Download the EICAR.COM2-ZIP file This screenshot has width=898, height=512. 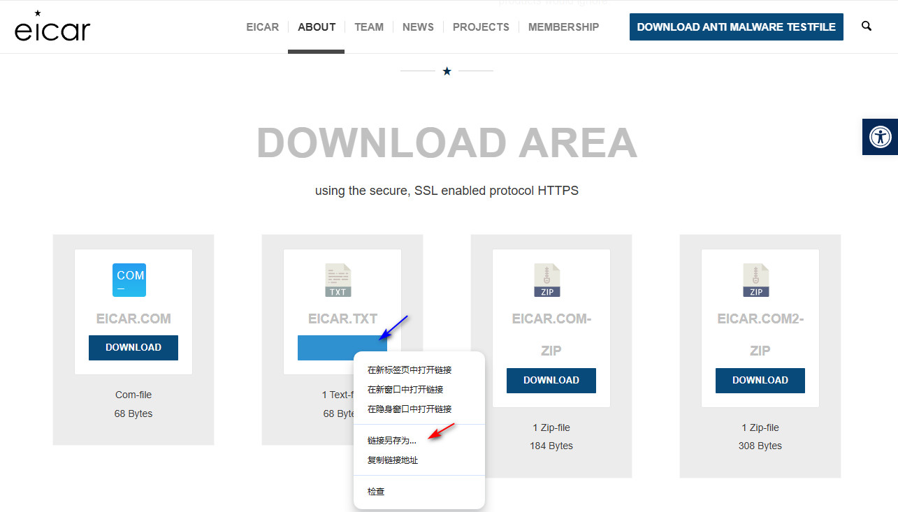[760, 381]
